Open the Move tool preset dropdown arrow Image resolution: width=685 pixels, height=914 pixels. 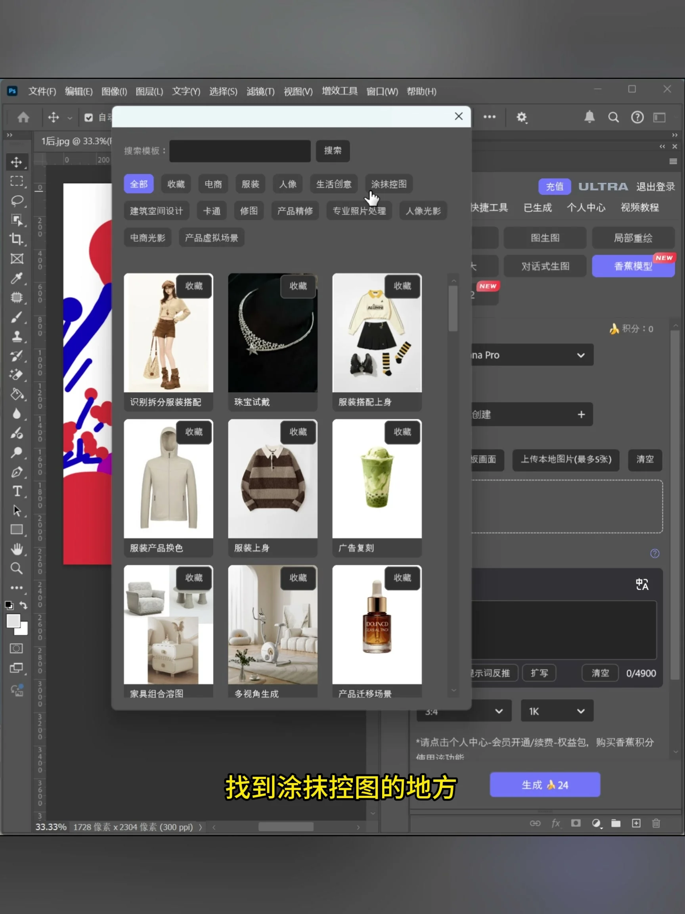(x=69, y=118)
